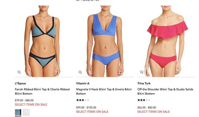Click SELECT ITEMS ON SALE under Vitamin A
The width and height of the screenshot is (199, 117).
coord(92,112)
